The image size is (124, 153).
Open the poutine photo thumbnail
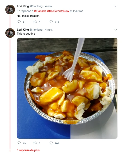pos(67,88)
